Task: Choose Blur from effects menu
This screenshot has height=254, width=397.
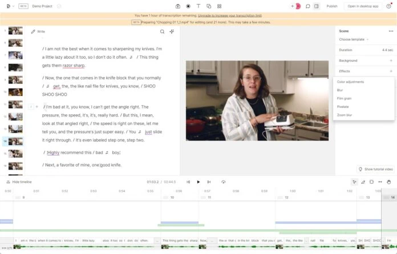Action: point(364,90)
